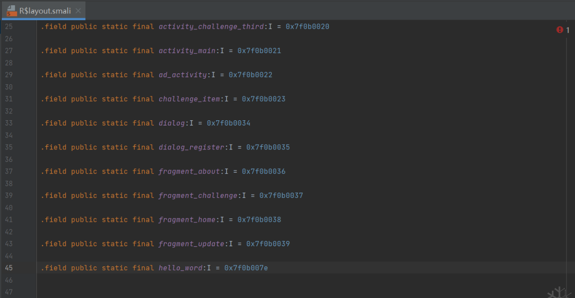The image size is (575, 298).
Task: Click line number 45 in the gutter
Action: click(x=9, y=268)
